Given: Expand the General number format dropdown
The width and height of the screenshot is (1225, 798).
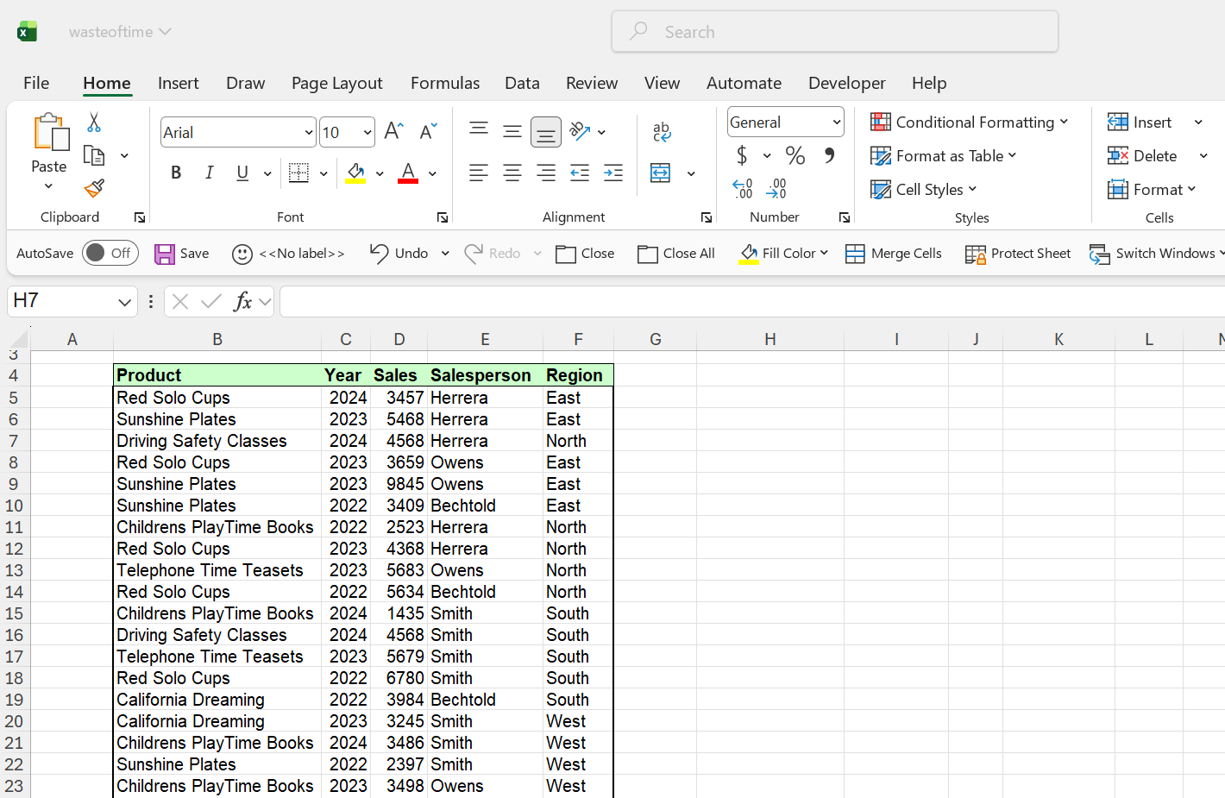Looking at the screenshot, I should [x=836, y=123].
